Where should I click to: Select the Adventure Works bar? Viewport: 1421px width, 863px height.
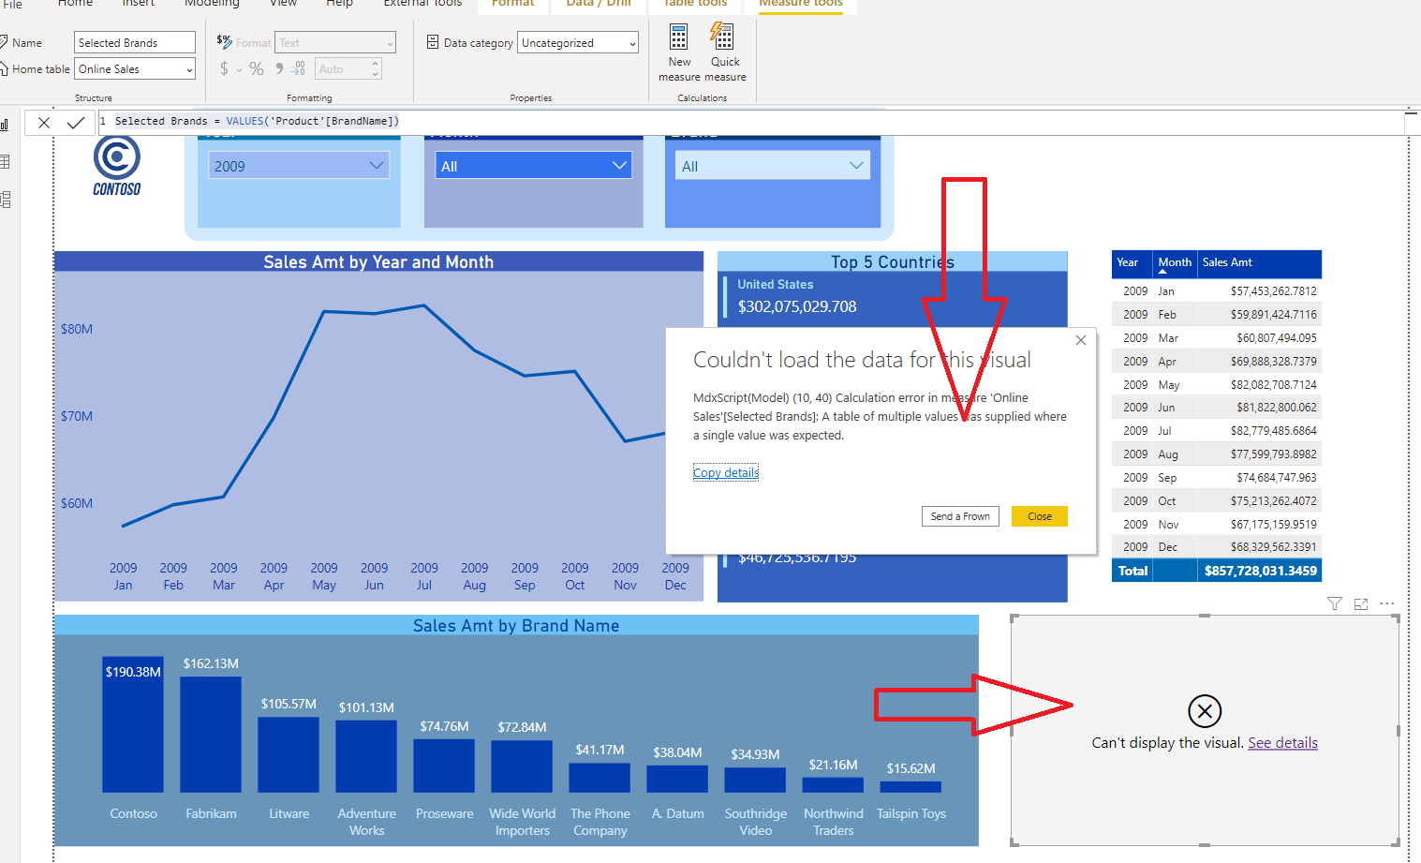366,756
